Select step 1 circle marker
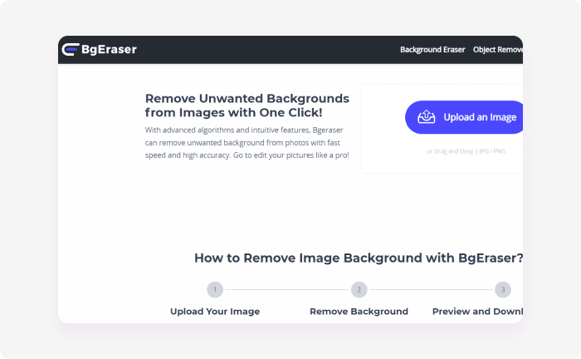 tap(215, 290)
